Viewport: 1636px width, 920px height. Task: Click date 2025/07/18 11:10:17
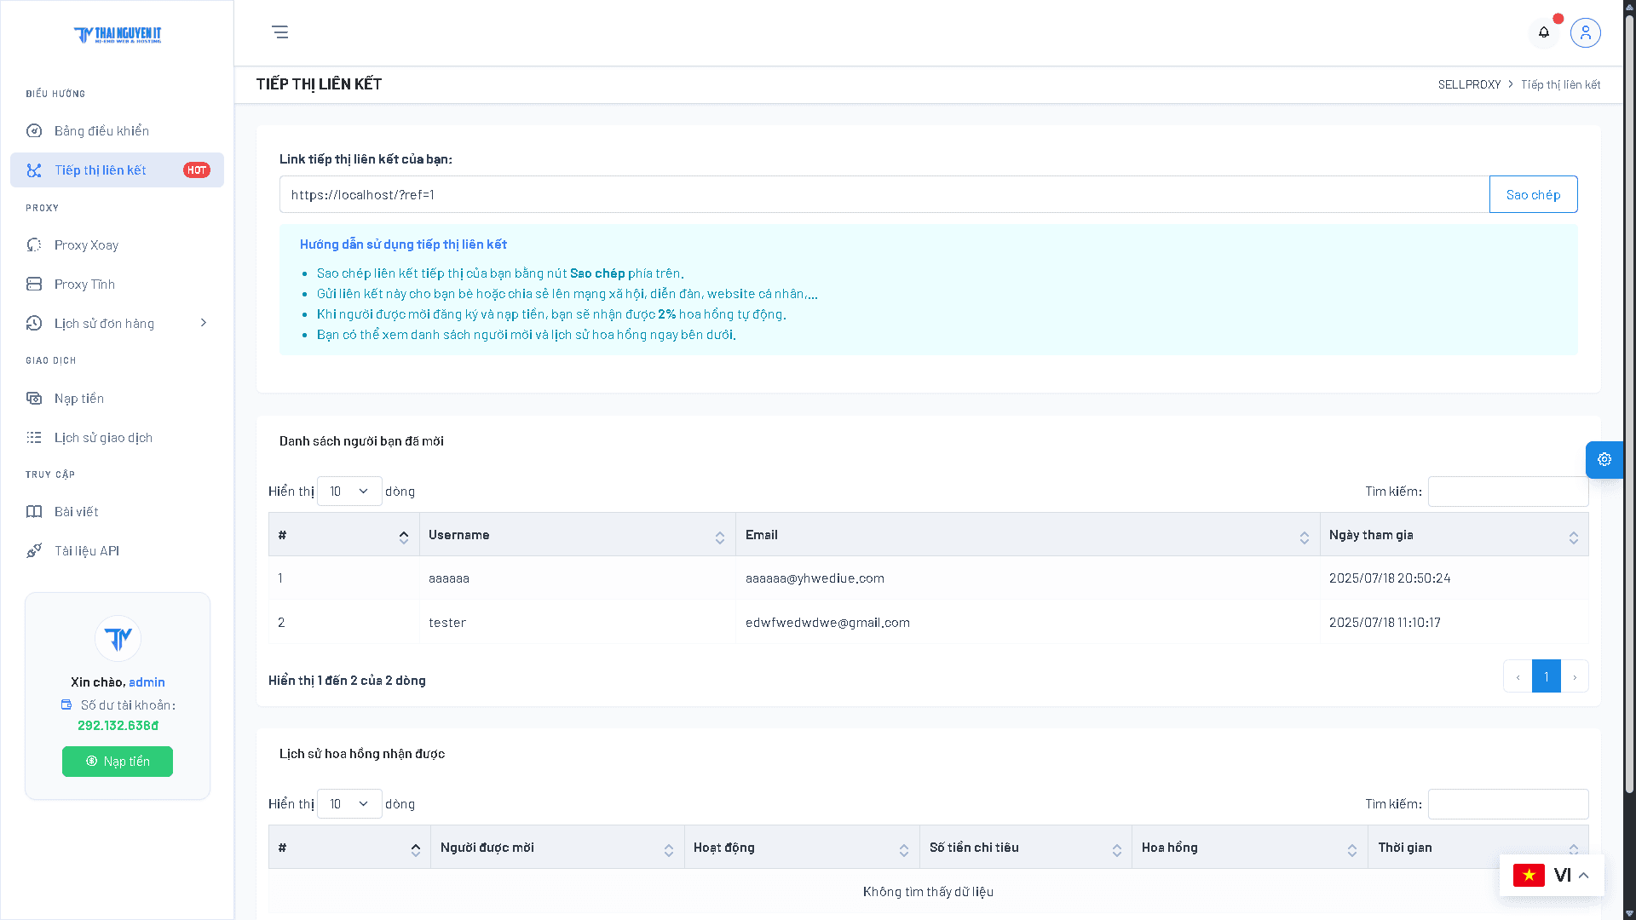coord(1385,623)
